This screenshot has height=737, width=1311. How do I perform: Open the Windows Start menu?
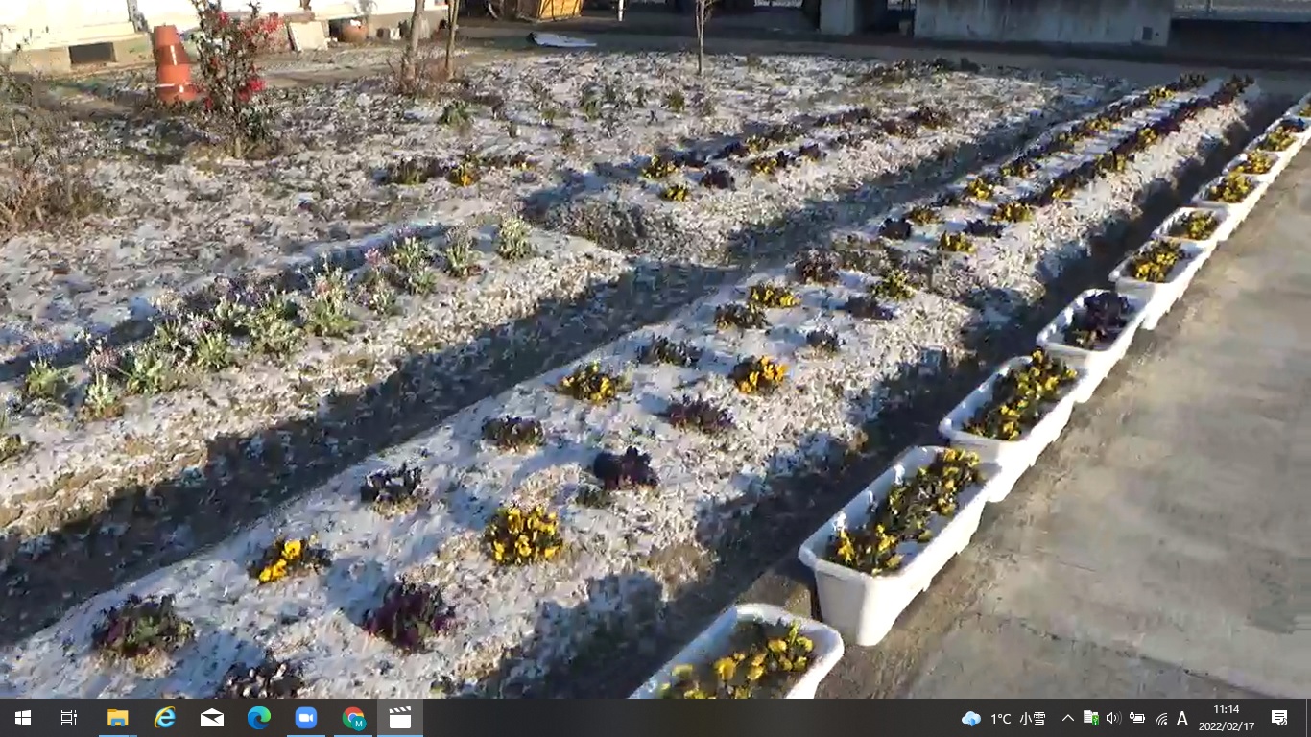(22, 718)
